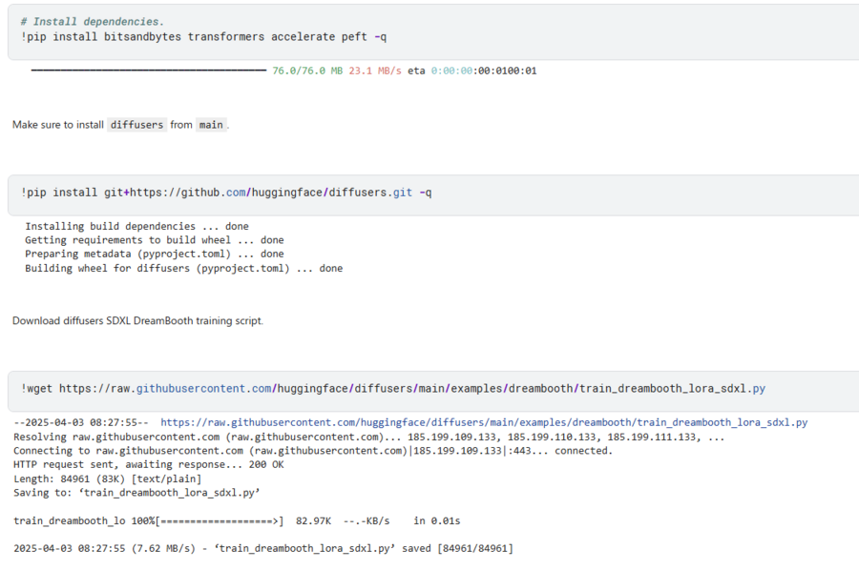Click 'Building wheel for diffusers' output line

click(183, 269)
